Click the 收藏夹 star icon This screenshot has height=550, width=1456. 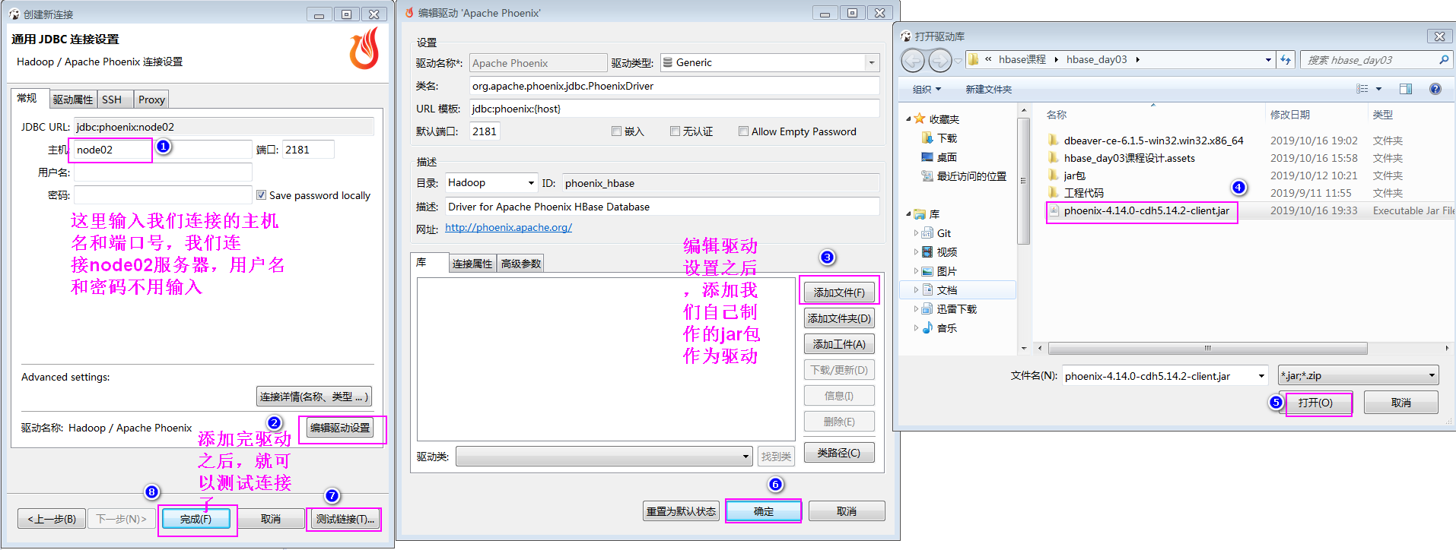coord(919,119)
